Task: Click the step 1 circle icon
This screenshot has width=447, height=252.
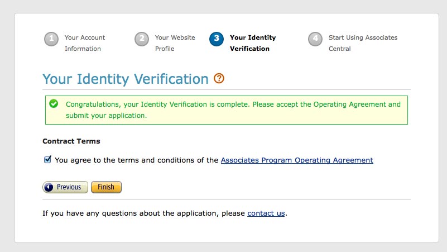Action: (51, 39)
